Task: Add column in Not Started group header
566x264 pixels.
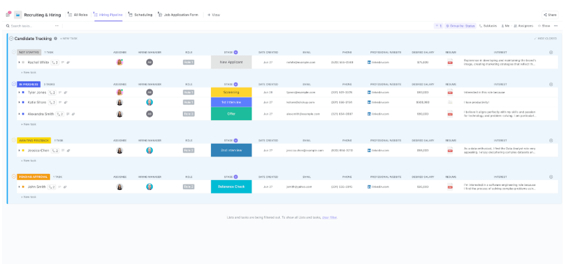Action: [x=551, y=52]
